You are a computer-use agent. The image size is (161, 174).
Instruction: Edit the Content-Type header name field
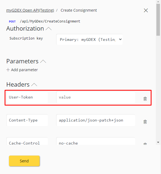click(27, 120)
